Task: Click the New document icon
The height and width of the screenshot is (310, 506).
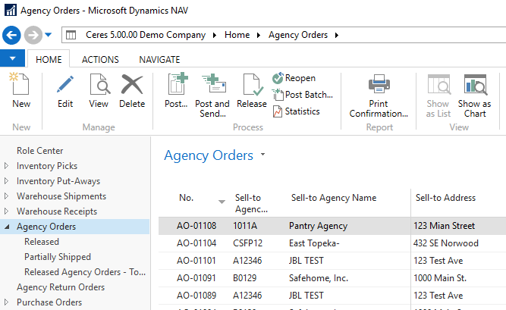Action: (x=20, y=84)
